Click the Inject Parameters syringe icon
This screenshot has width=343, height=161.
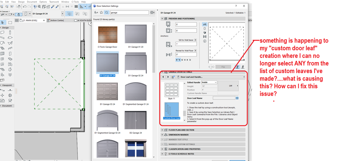(x=57, y=7)
